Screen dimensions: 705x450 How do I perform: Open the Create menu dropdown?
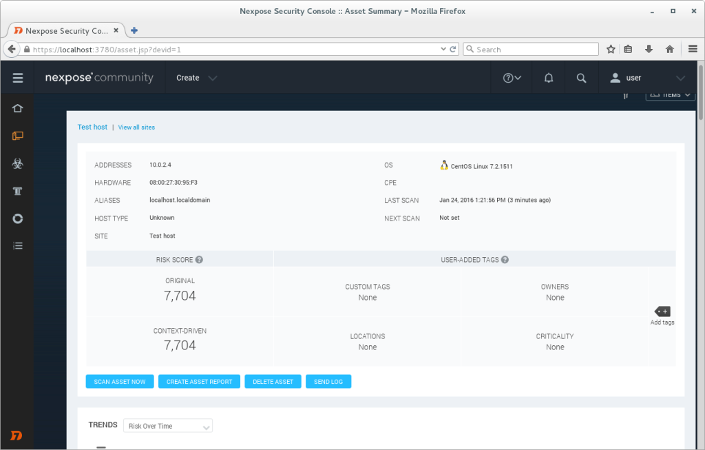click(x=196, y=78)
